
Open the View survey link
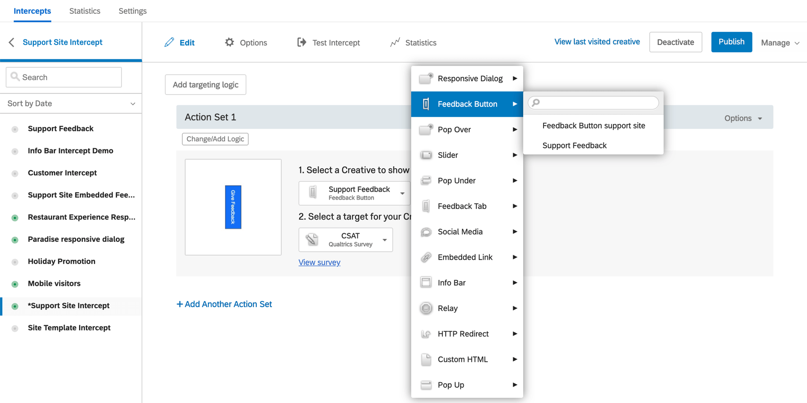pyautogui.click(x=319, y=262)
